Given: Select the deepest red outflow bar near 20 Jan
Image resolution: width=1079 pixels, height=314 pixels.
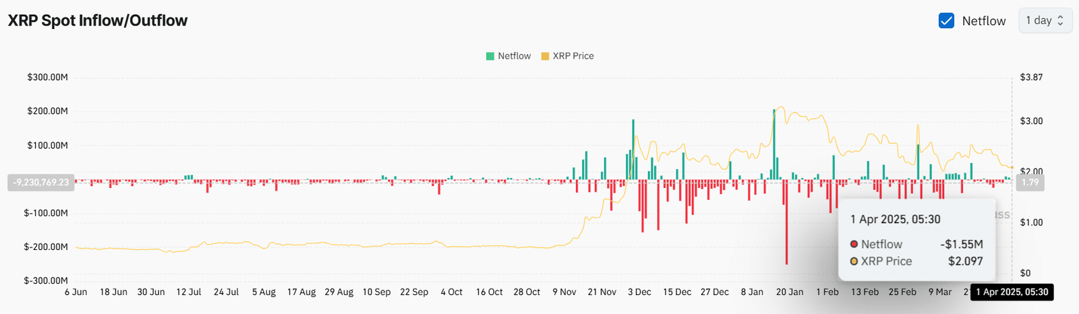Looking at the screenshot, I should (786, 222).
